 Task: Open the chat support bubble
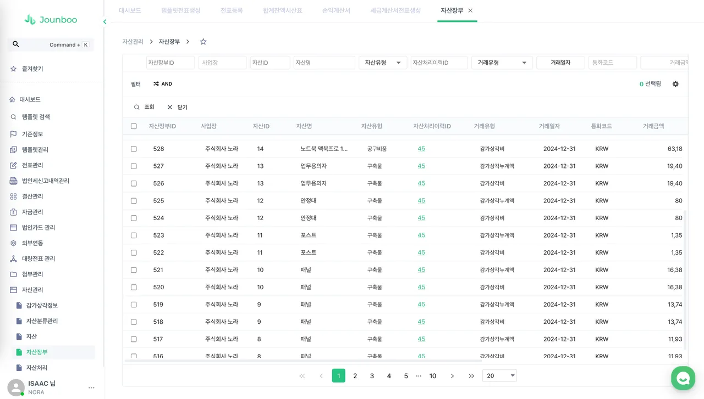pos(683,378)
